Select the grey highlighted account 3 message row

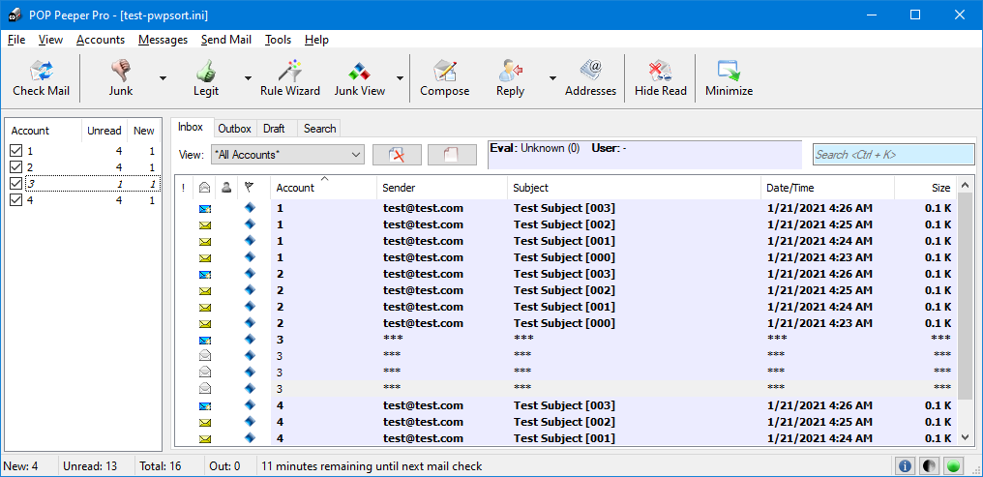[565, 389]
